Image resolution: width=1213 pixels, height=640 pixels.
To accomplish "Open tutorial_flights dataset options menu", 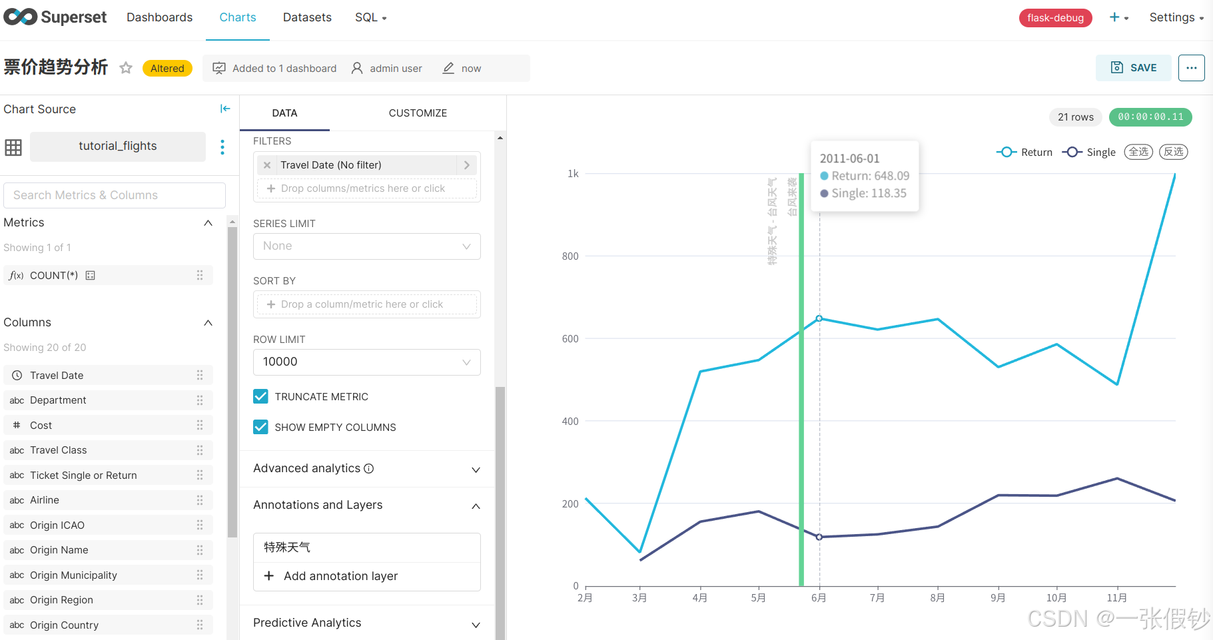I will pyautogui.click(x=222, y=147).
